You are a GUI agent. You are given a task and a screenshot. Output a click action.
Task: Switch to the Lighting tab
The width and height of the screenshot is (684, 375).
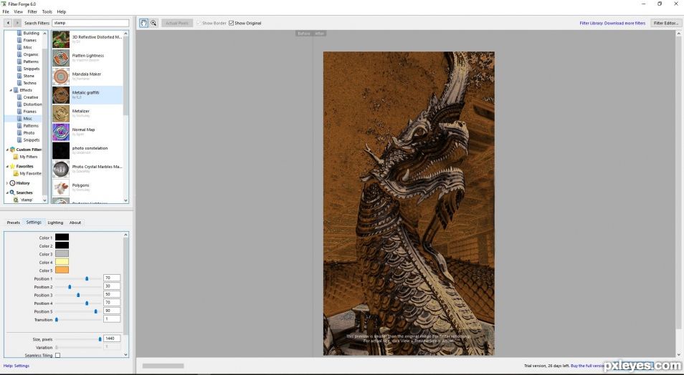pyautogui.click(x=55, y=223)
